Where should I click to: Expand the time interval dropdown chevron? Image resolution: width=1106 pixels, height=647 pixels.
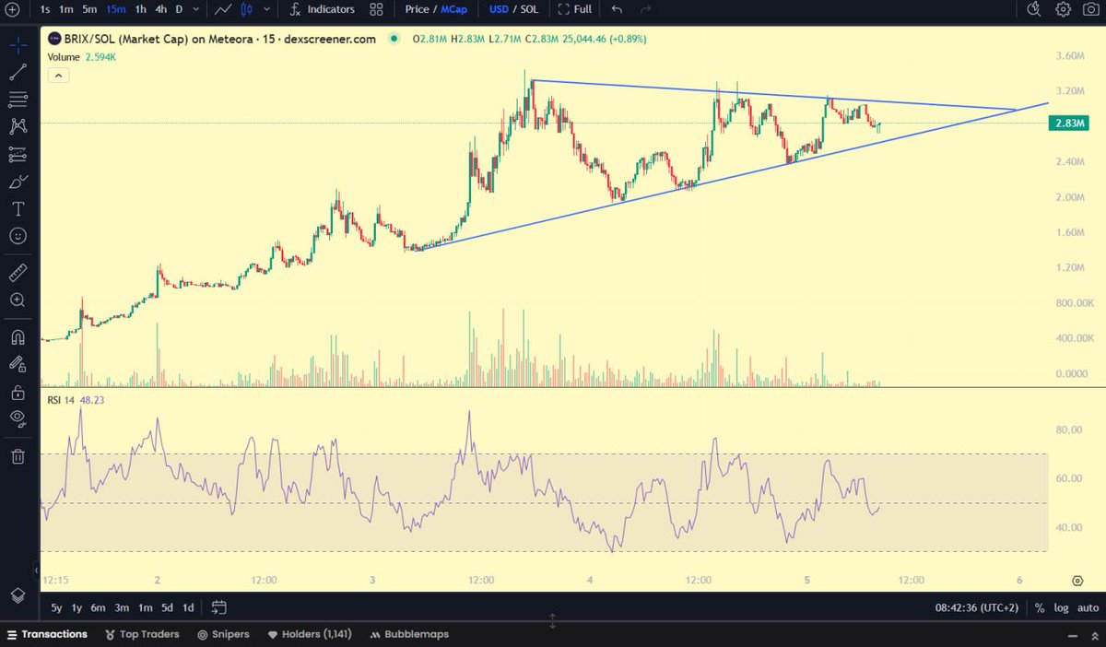pos(196,9)
